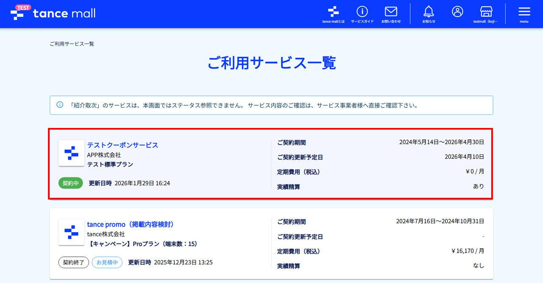Open the 'tance mallとは' icon
The height and width of the screenshot is (283, 543).
pos(333,14)
